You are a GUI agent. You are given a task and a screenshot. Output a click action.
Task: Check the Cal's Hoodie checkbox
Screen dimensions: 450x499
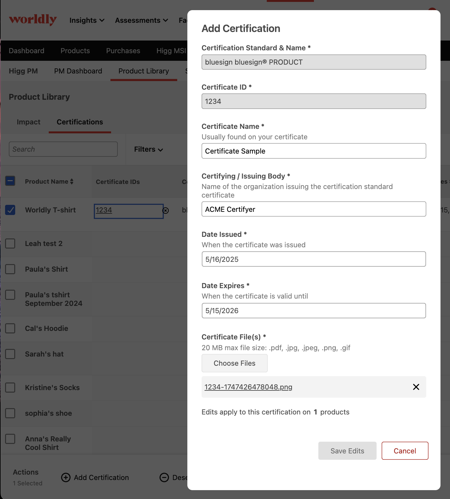point(10,328)
